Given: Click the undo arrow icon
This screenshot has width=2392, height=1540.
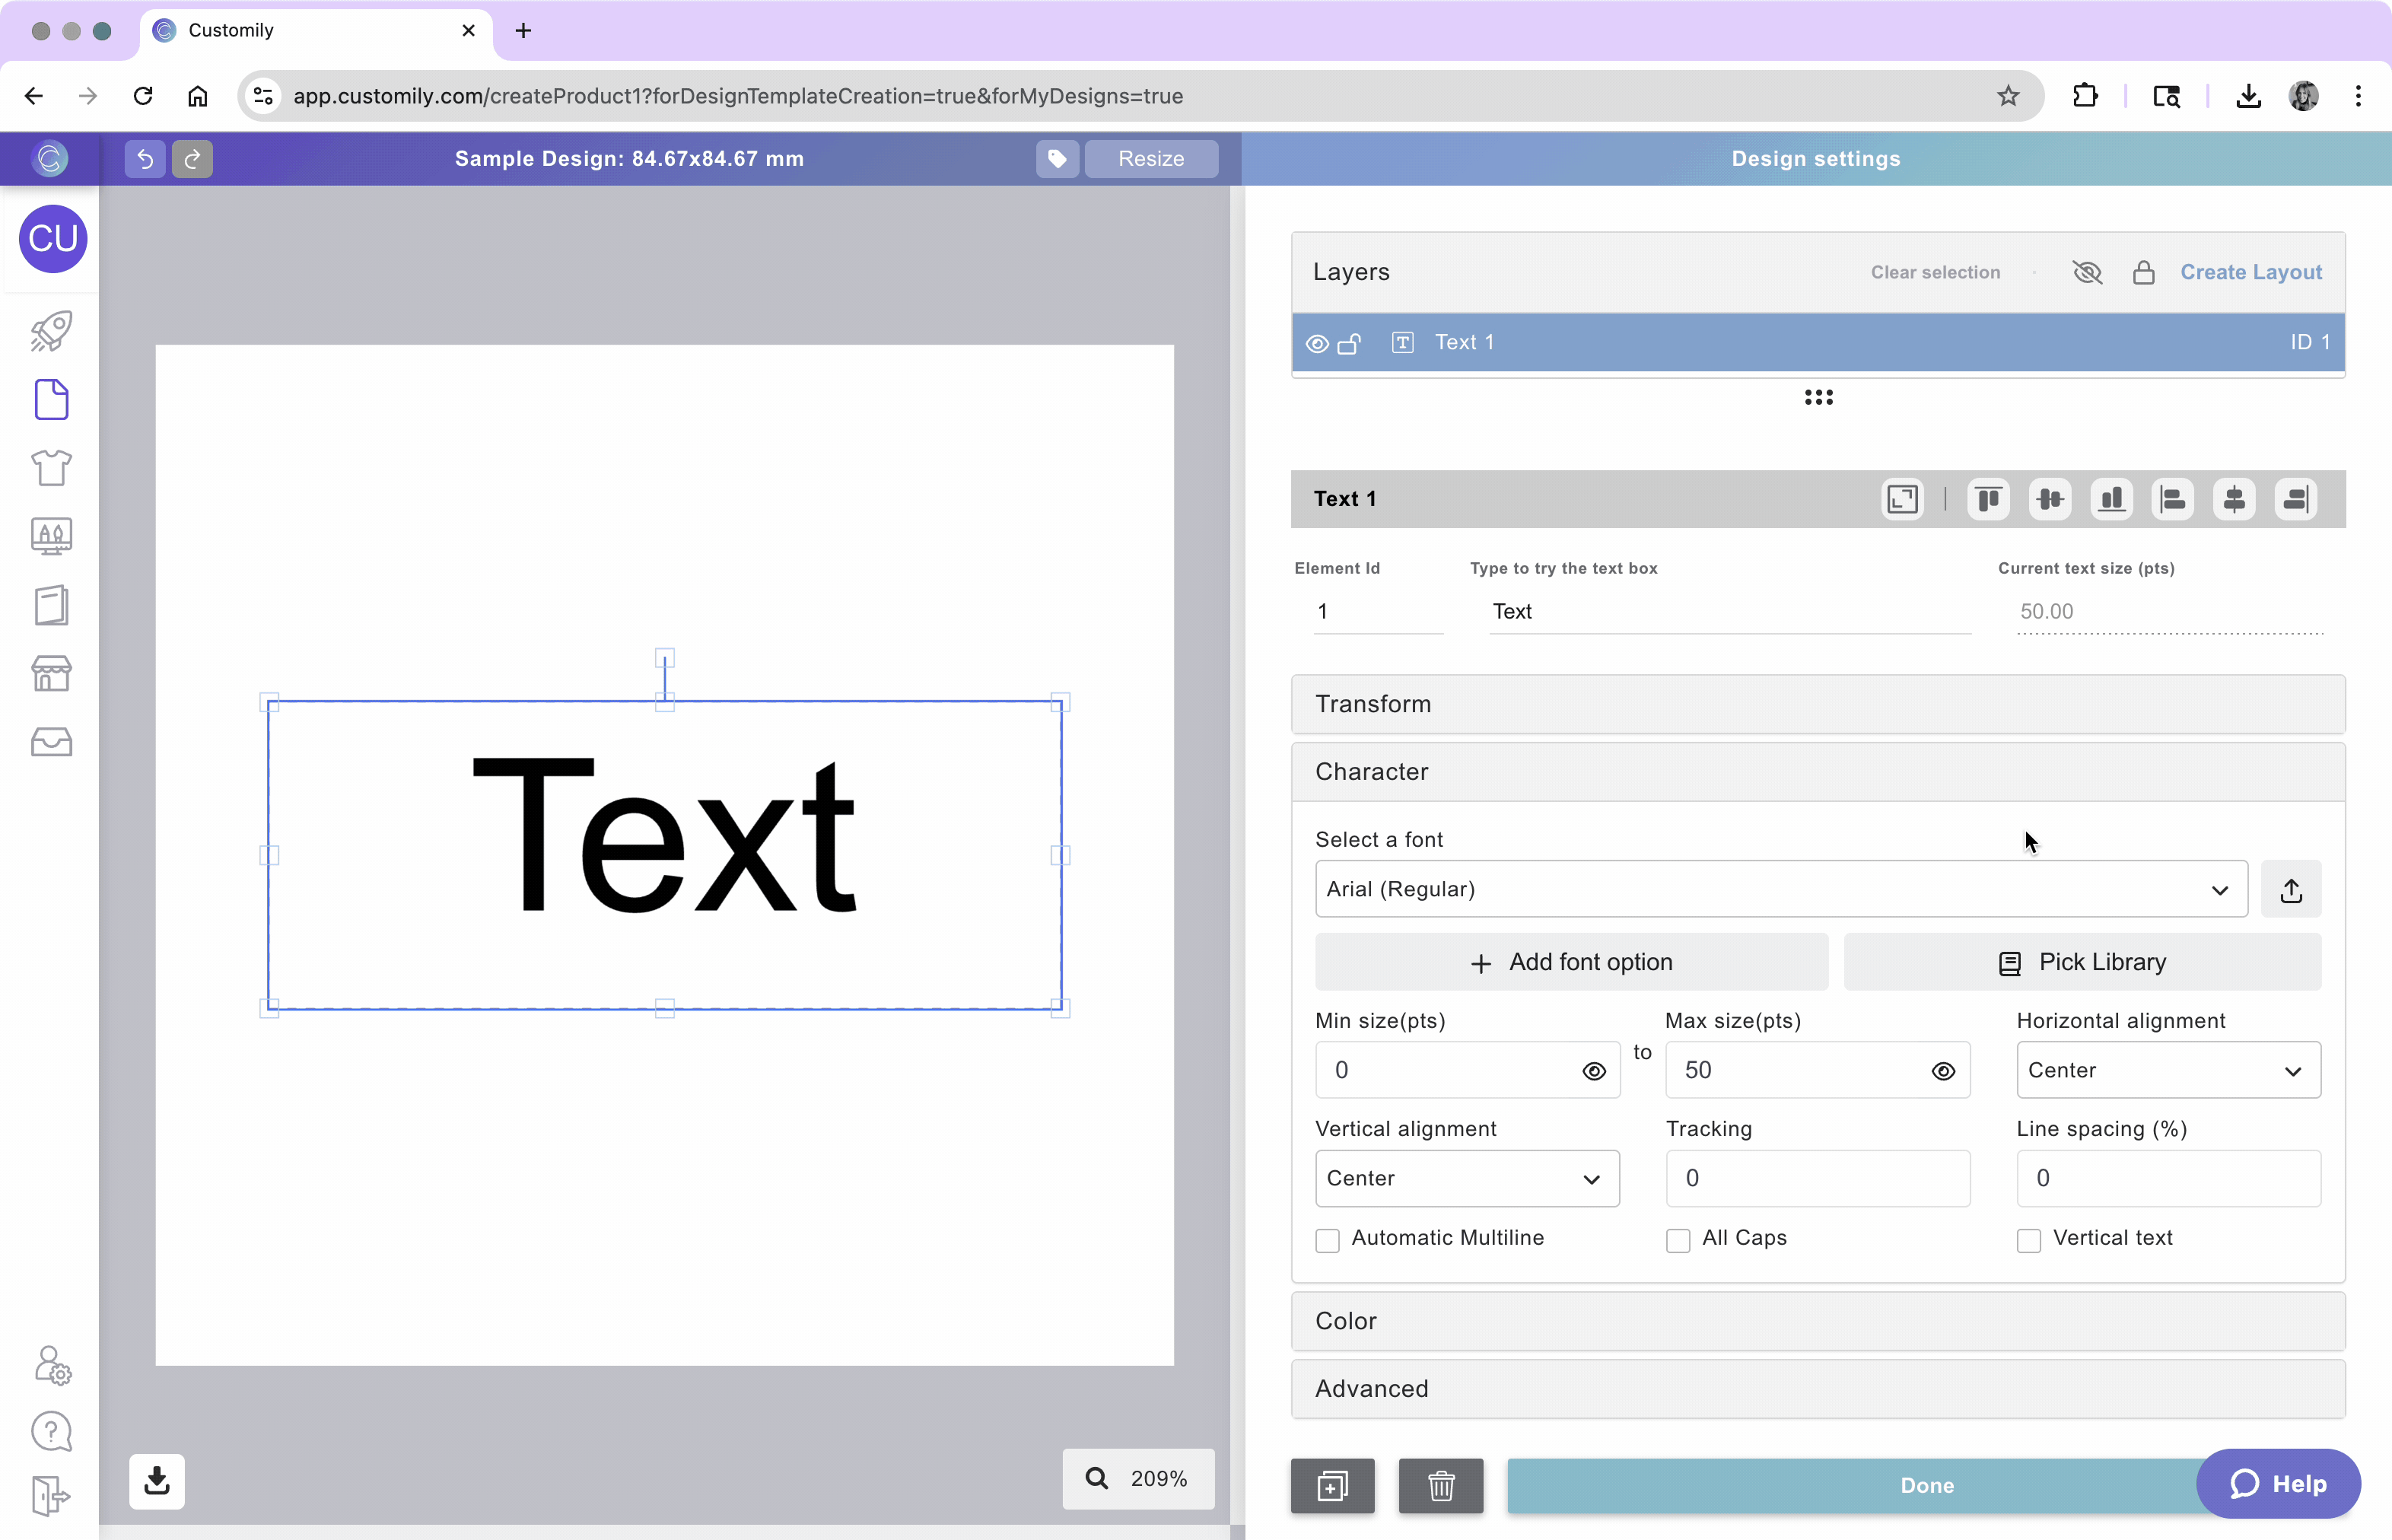Looking at the screenshot, I should point(145,159).
